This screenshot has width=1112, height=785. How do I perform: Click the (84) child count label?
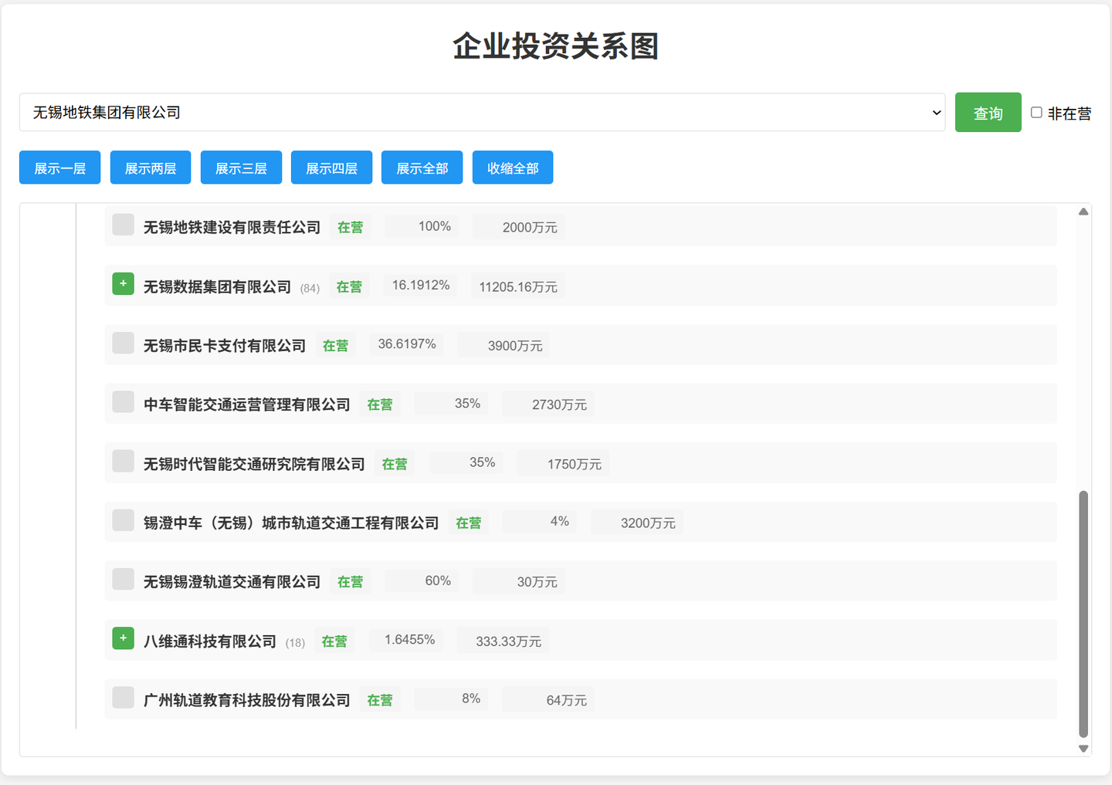click(310, 288)
